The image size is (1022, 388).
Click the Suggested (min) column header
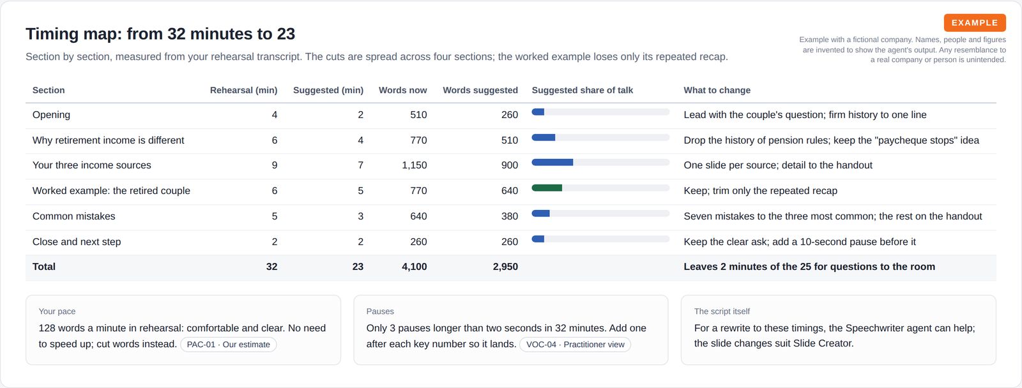pyautogui.click(x=328, y=91)
